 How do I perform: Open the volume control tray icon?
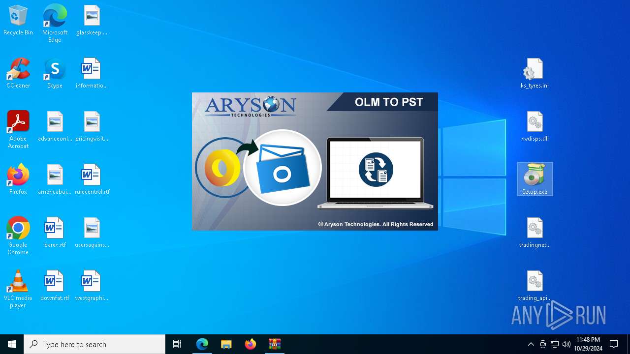click(567, 344)
